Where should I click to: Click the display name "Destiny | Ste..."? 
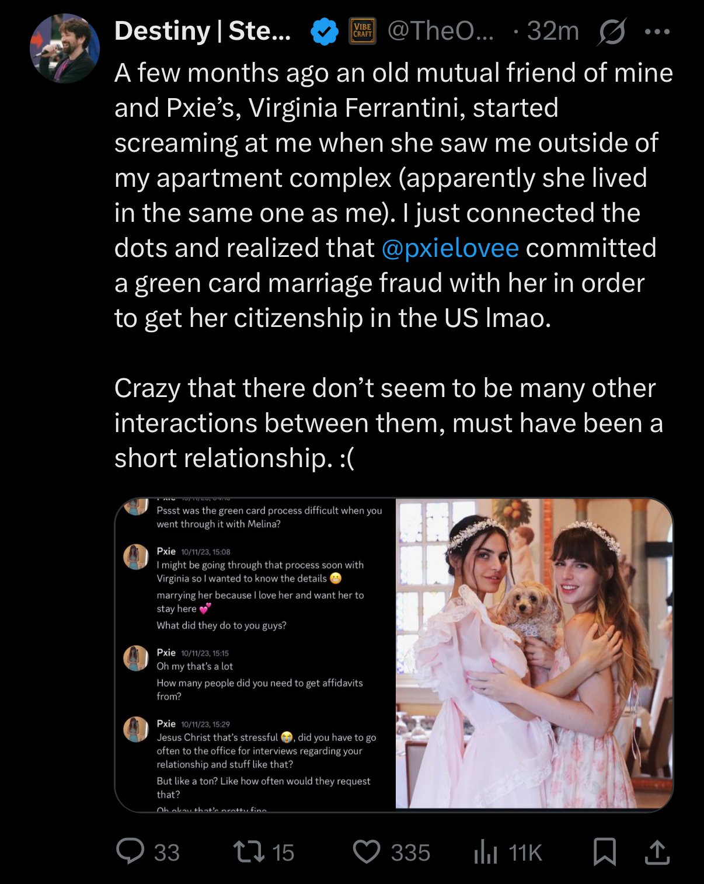point(202,31)
